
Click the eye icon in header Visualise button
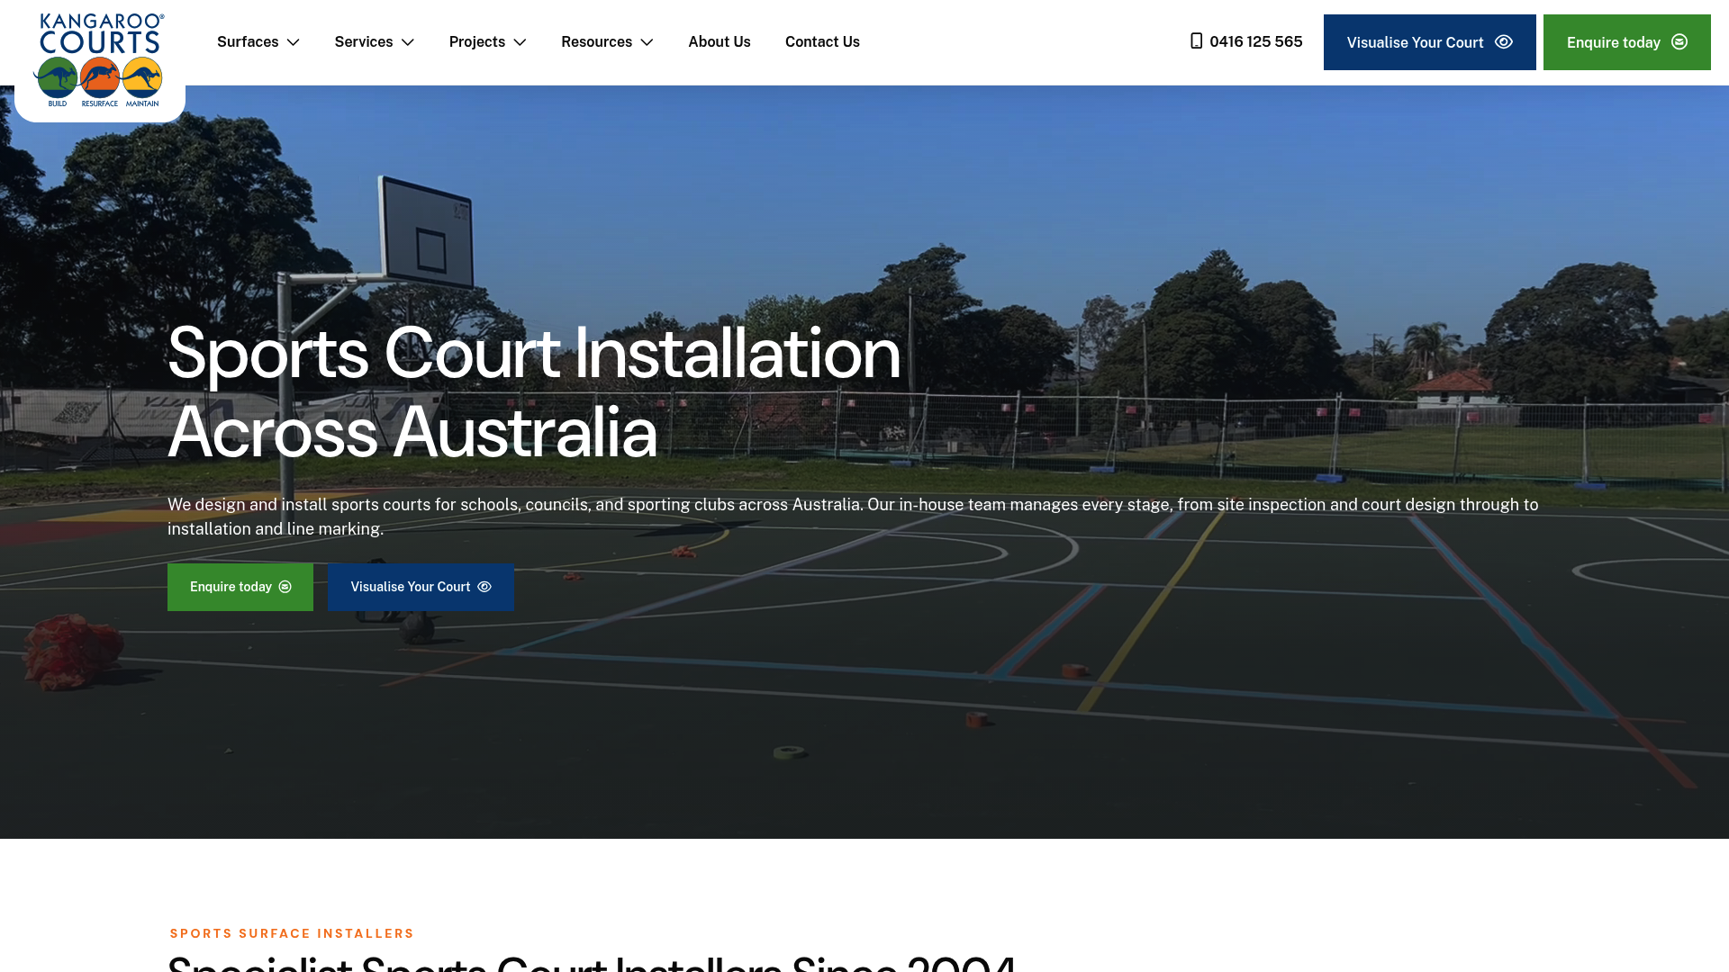(x=1504, y=41)
